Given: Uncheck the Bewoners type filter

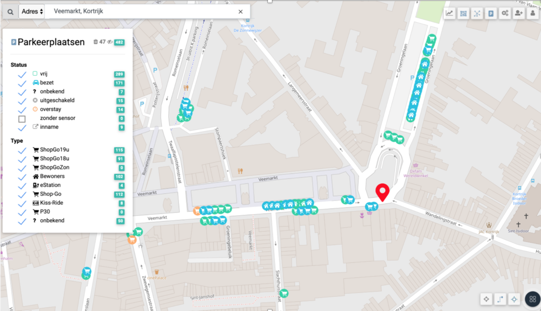Looking at the screenshot, I should [22, 177].
